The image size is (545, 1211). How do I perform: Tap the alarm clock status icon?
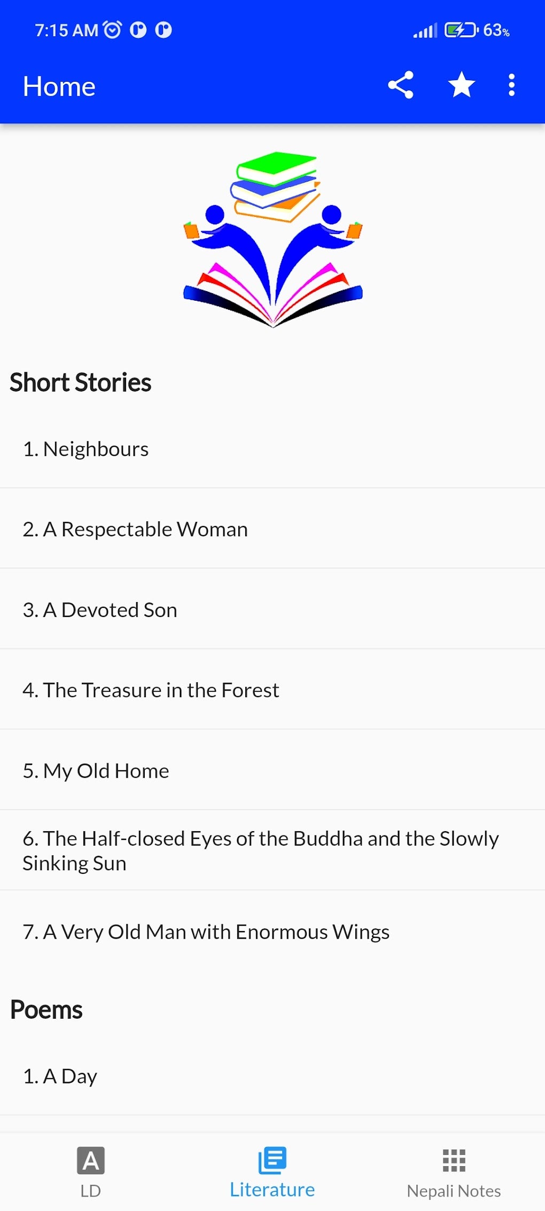coord(112,30)
